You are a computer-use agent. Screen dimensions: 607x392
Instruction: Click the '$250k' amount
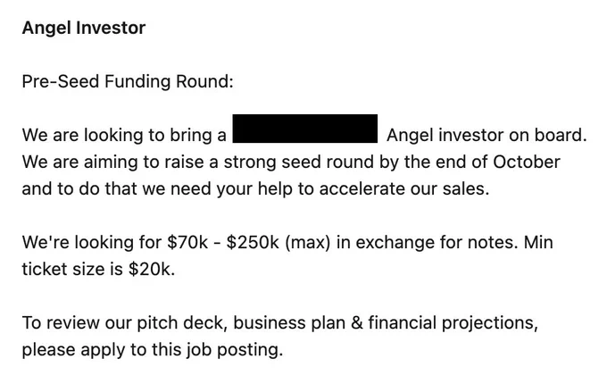point(253,243)
